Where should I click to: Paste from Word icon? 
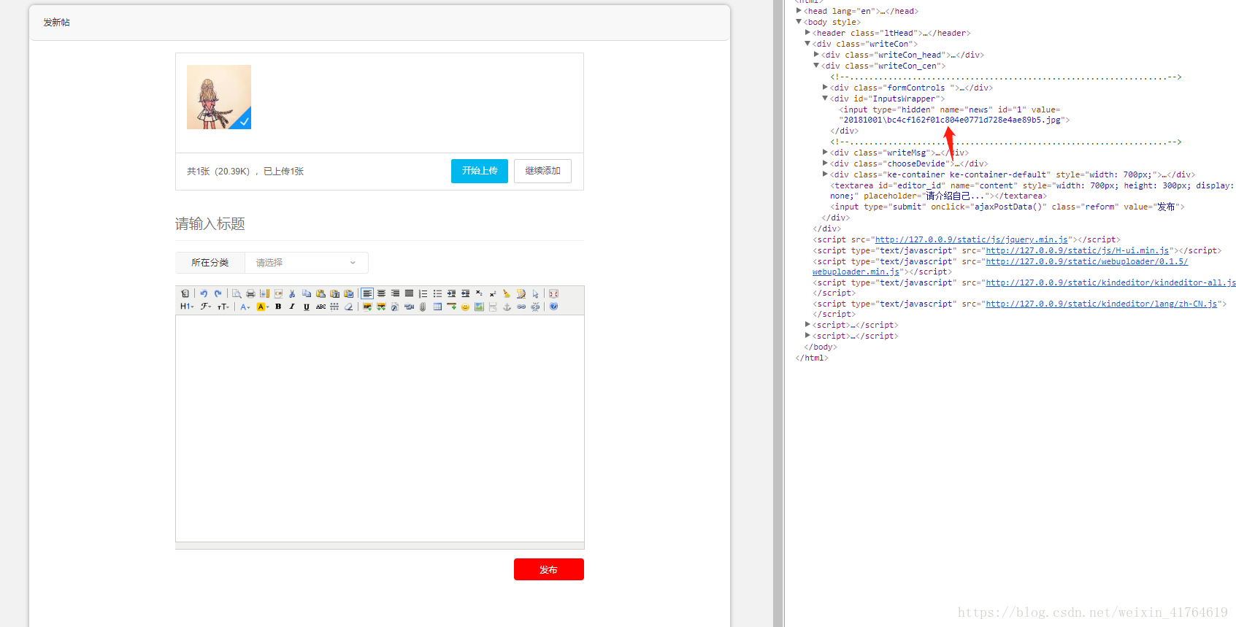pyautogui.click(x=348, y=293)
